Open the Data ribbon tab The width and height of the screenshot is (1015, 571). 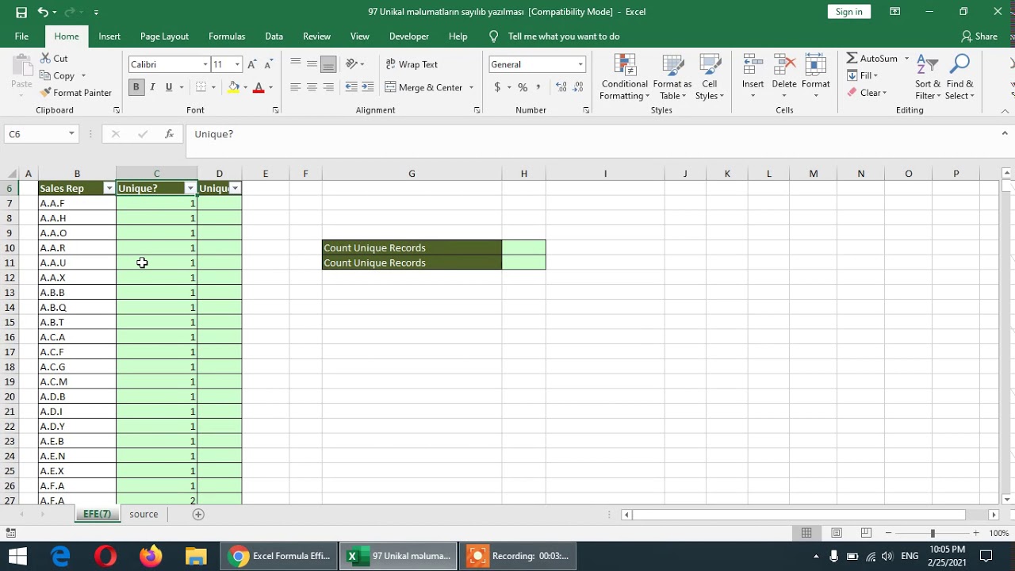[x=274, y=36]
